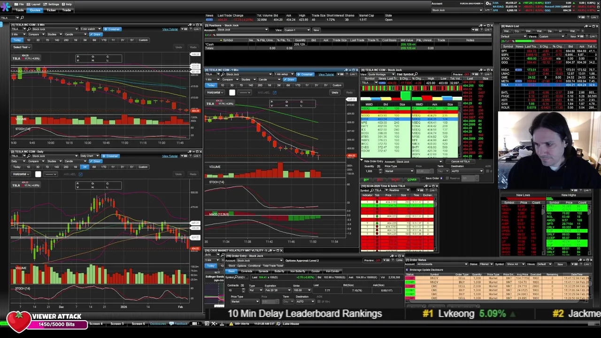Click the 300+ Alerts warning icon

coord(231,324)
